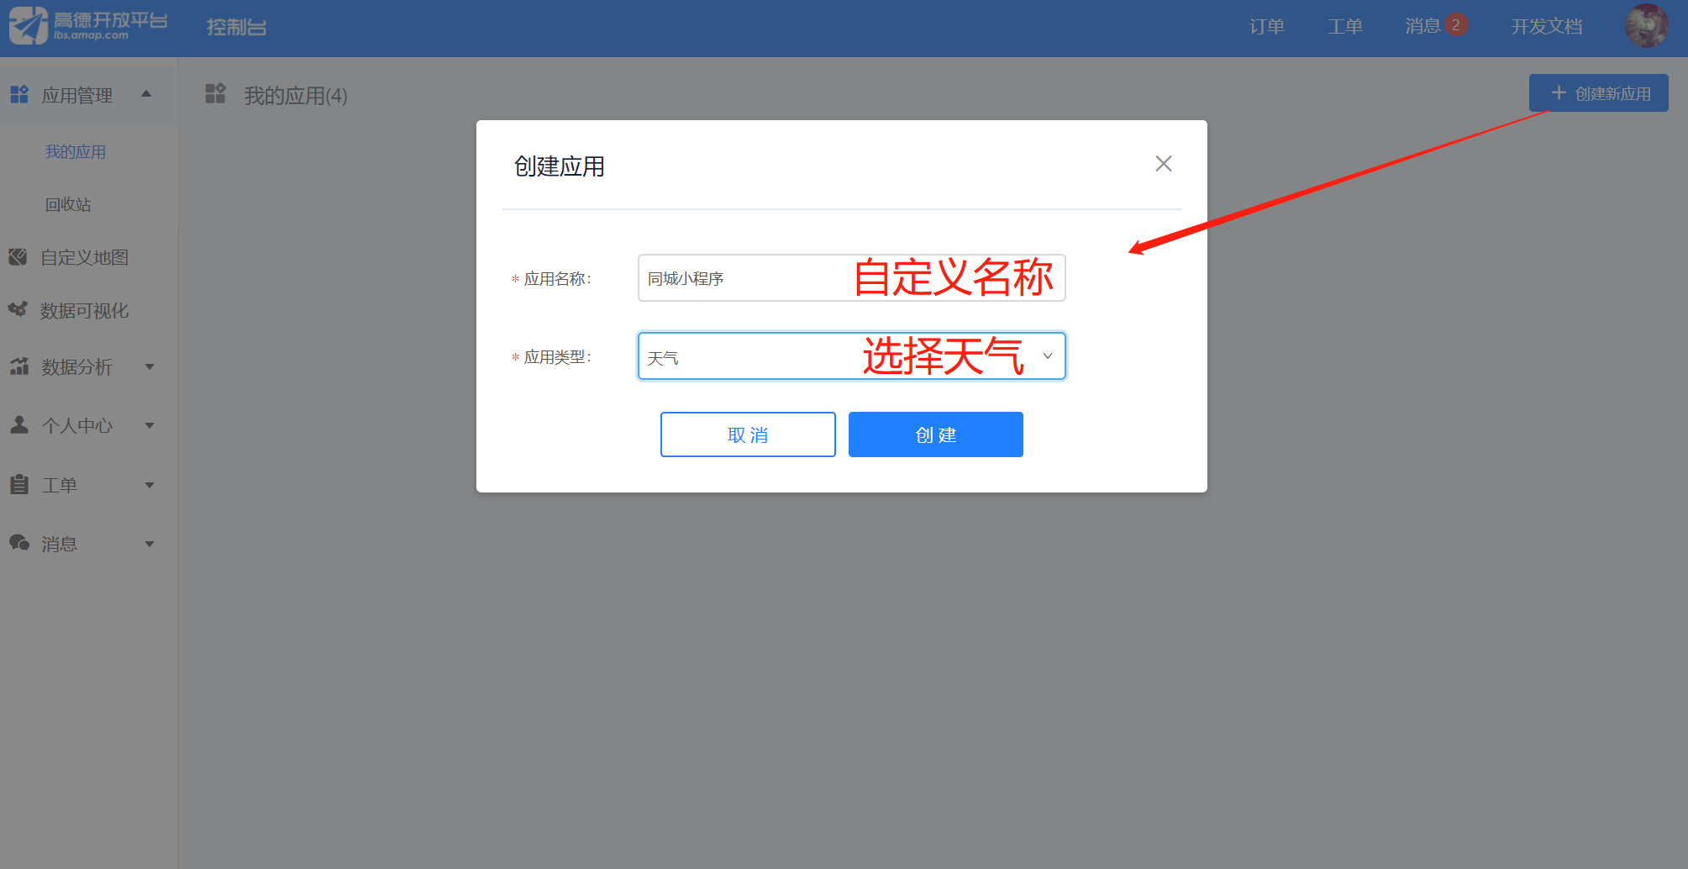Click the Amap open platform logo

pos(87,26)
